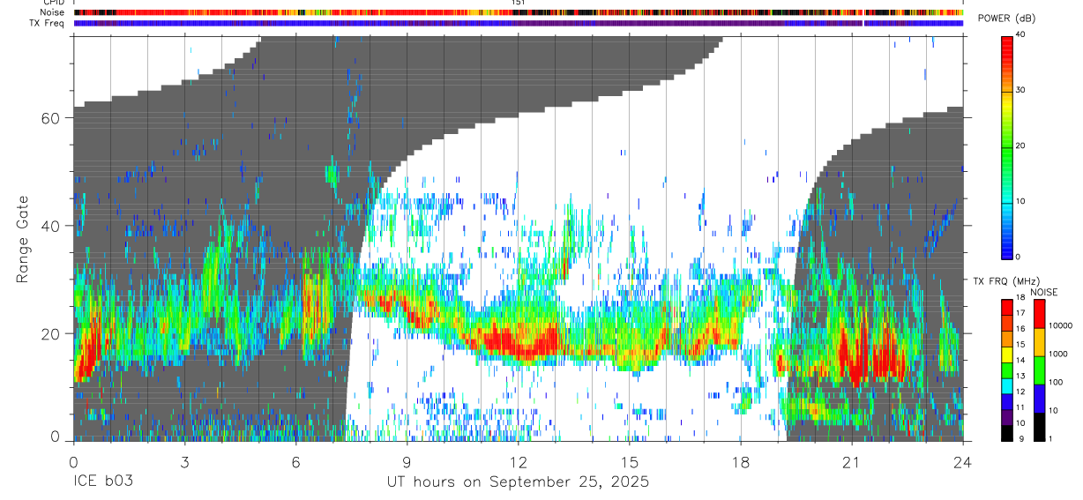Click the 20 label on the POWER scale
The image size is (1083, 500).
pos(1021,146)
